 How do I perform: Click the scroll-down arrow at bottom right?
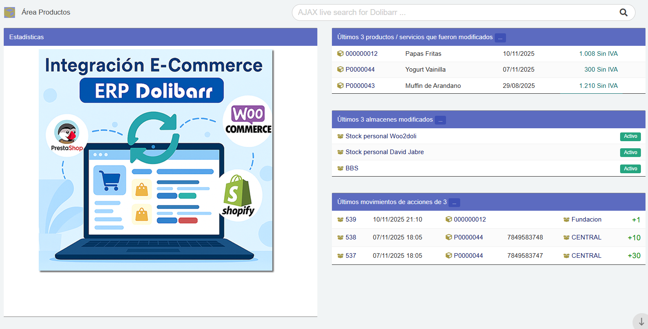pos(641,322)
